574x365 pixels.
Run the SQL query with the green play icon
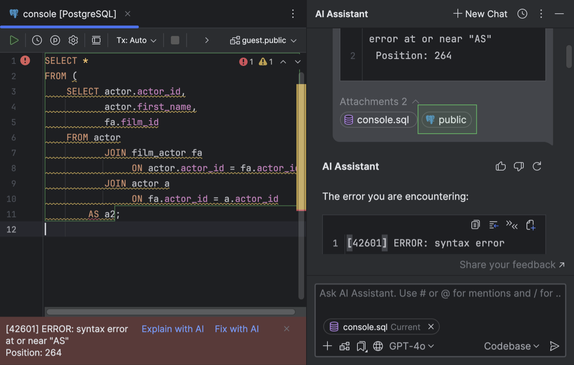pyautogui.click(x=14, y=40)
